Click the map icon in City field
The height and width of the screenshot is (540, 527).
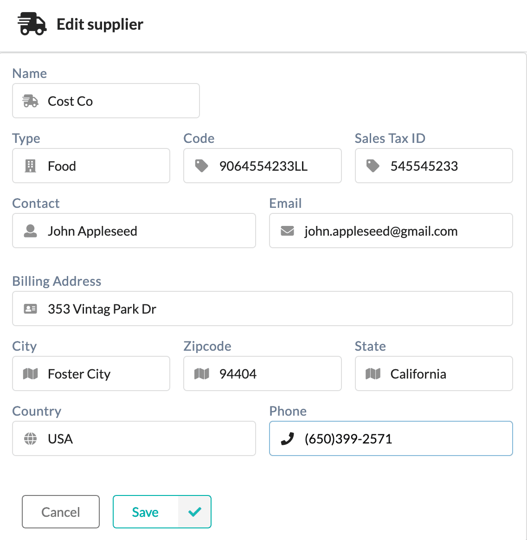coord(30,373)
